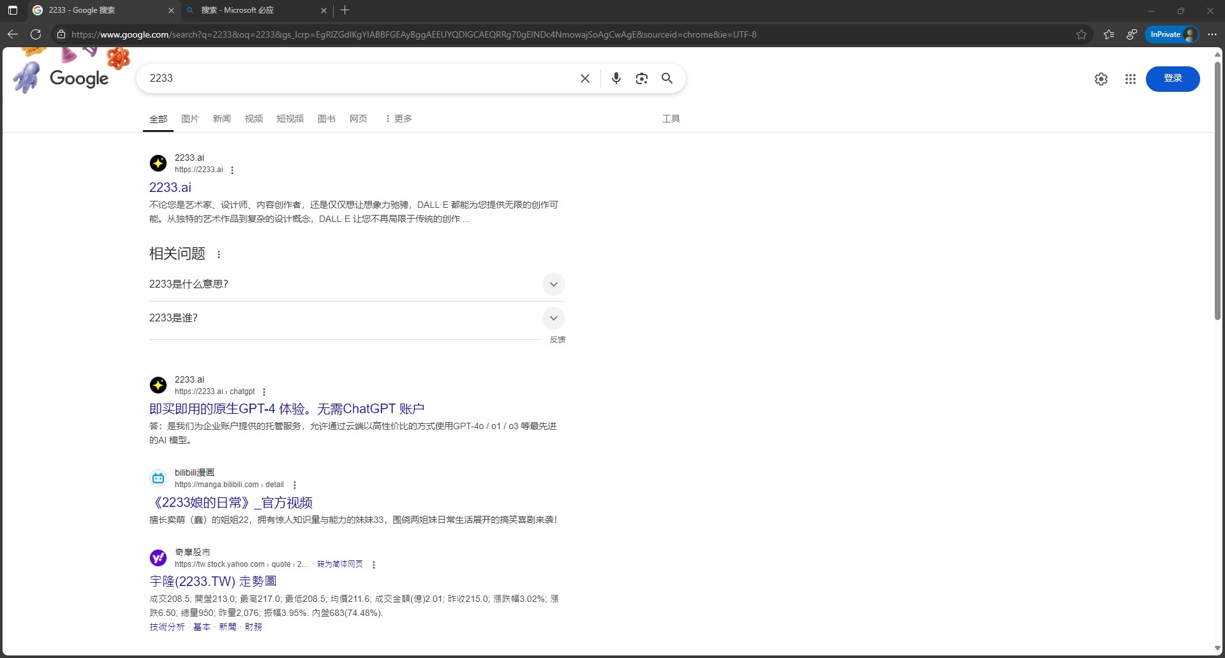Switch to 视频 results tab
The height and width of the screenshot is (658, 1225).
[254, 119]
